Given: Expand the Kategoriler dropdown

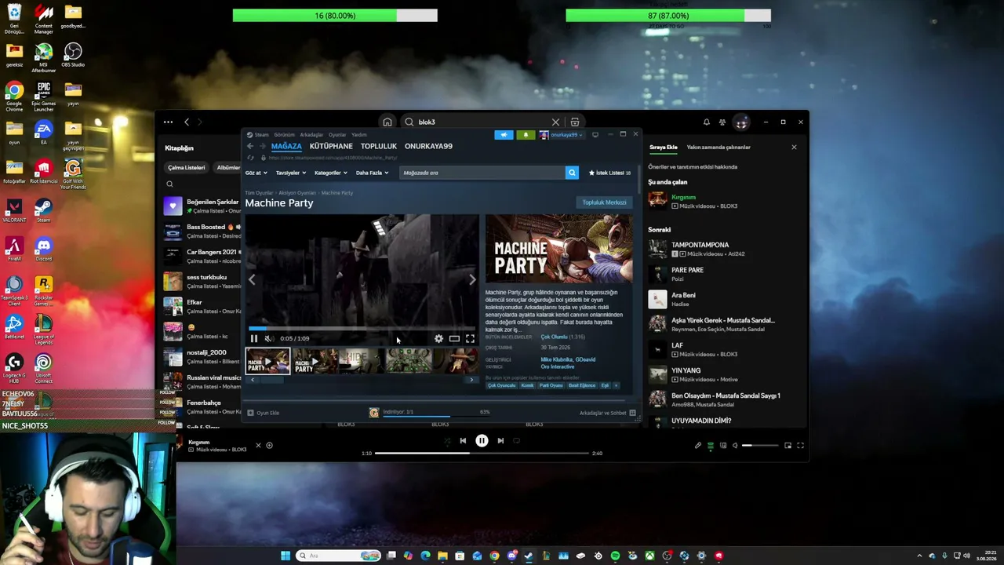Looking at the screenshot, I should (x=331, y=173).
